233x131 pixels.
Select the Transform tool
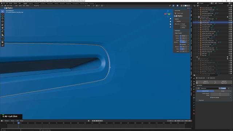click(3, 28)
